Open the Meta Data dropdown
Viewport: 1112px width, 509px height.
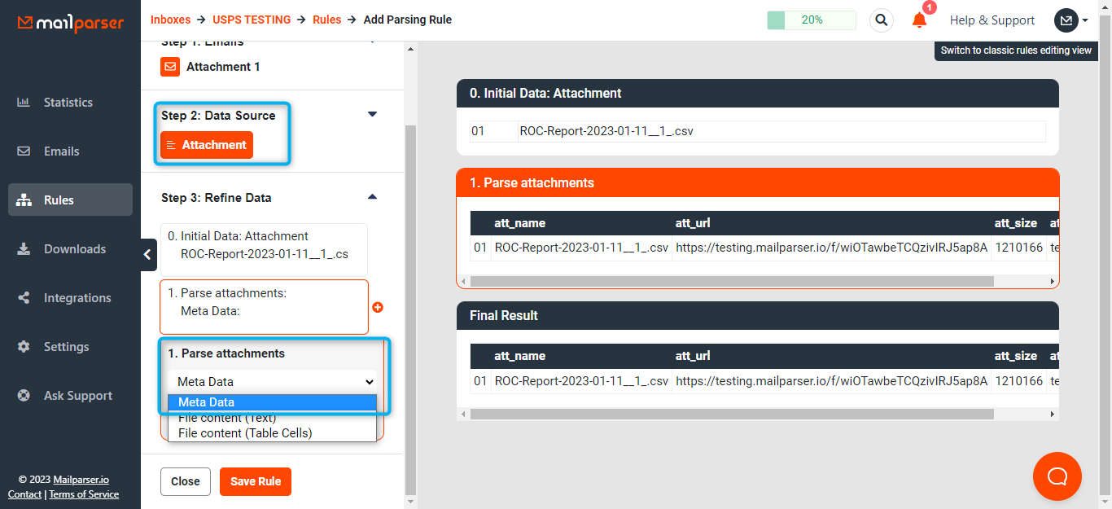272,381
